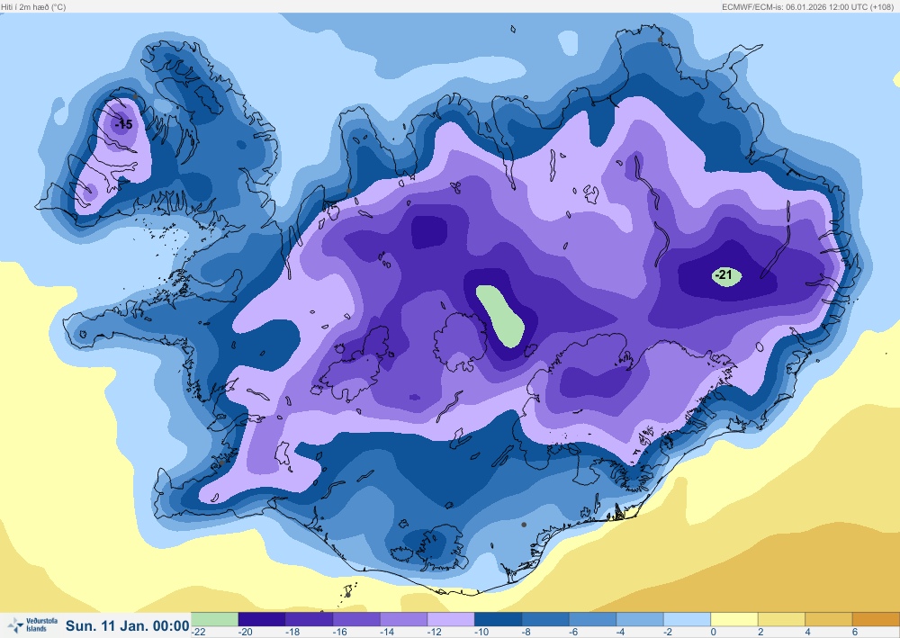
Task: Click the '2' legend scale label
Action: (x=761, y=633)
